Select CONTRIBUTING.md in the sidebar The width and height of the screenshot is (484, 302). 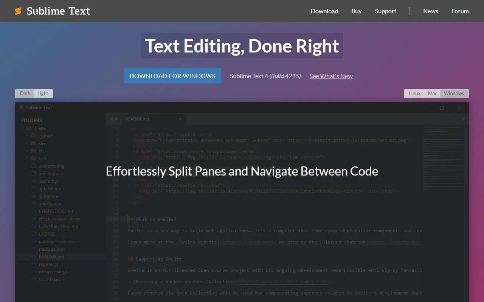[x=59, y=226]
